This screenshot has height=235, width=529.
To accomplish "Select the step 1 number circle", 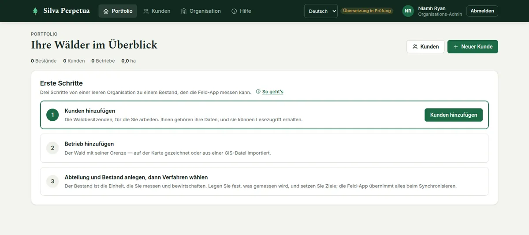I will point(52,115).
